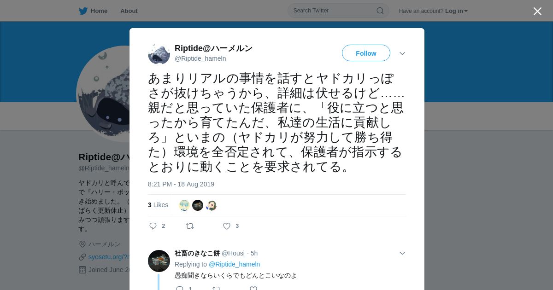Image resolution: width=553 pixels, height=290 pixels.
Task: Open the Log in dropdown
Action: [x=456, y=11]
